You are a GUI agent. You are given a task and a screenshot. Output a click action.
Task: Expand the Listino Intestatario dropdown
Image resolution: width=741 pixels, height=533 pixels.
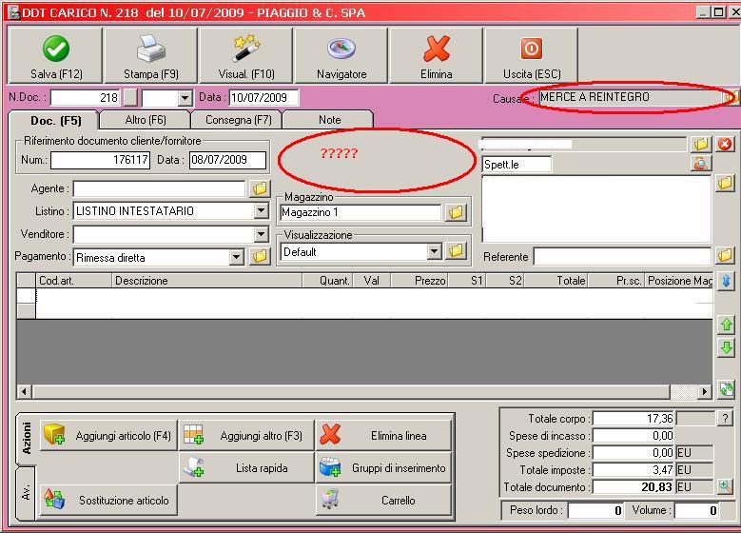click(x=261, y=210)
